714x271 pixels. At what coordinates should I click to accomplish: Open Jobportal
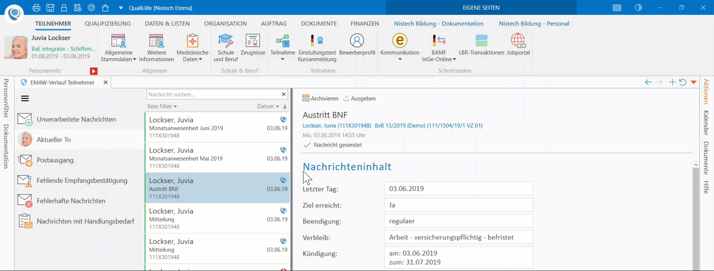(x=518, y=45)
